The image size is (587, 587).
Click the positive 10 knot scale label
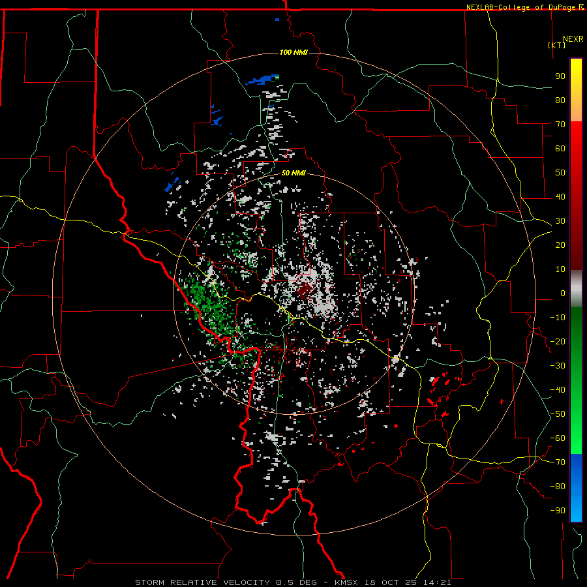click(x=560, y=269)
